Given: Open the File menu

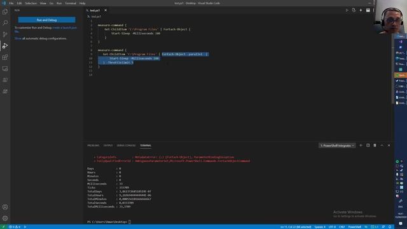Looking at the screenshot, I should [11, 3].
